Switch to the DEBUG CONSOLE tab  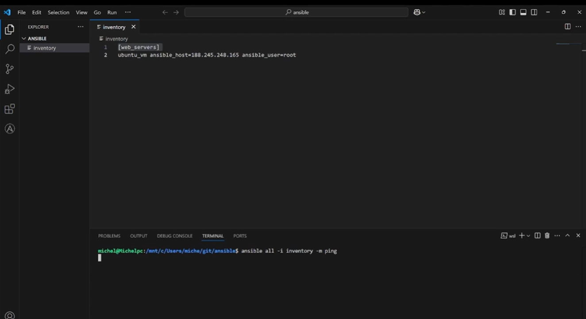[x=175, y=236]
